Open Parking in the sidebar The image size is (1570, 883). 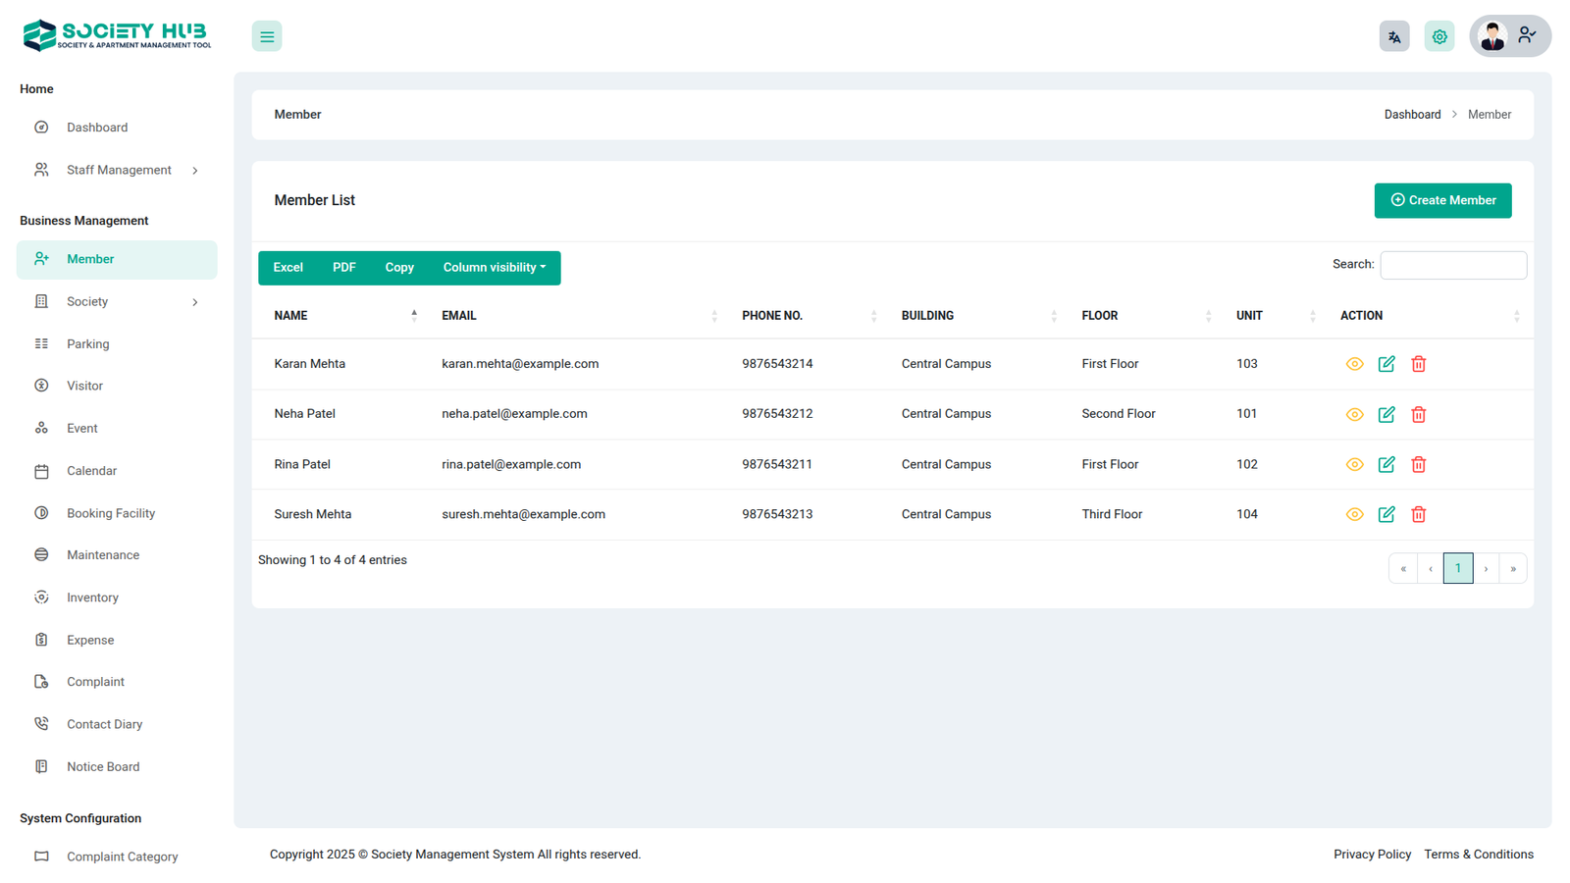(x=88, y=344)
